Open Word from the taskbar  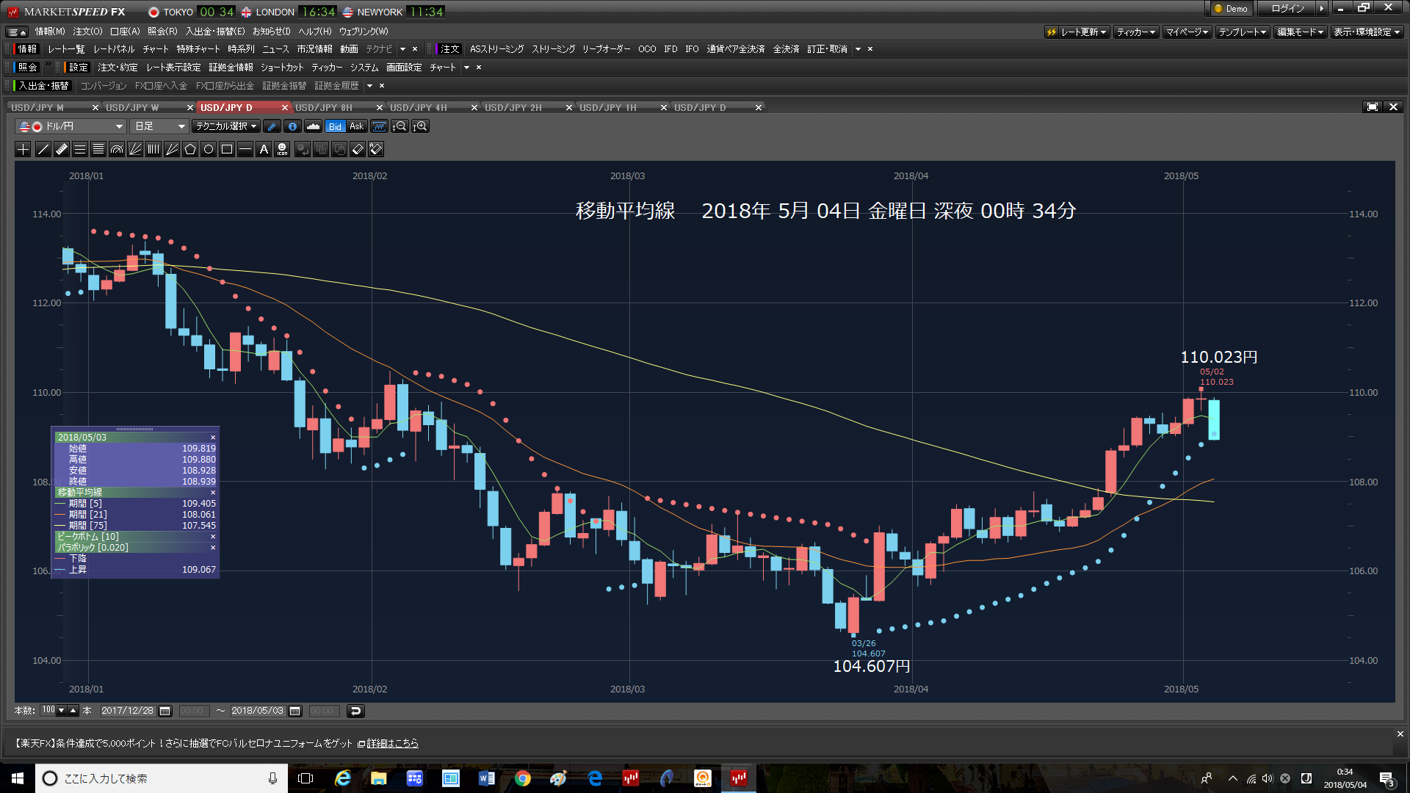486,778
